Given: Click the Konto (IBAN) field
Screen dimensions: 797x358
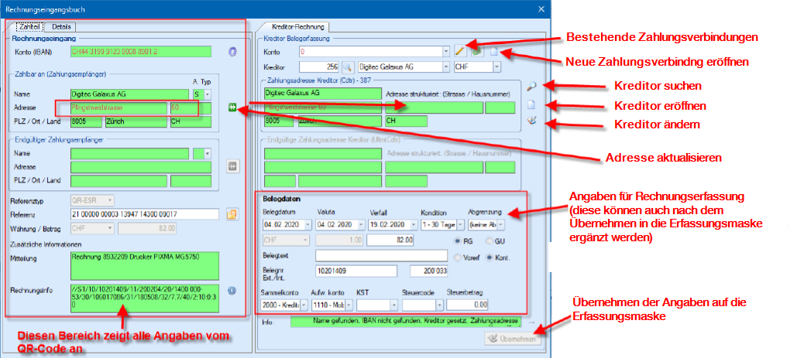Looking at the screenshot, I should [141, 51].
